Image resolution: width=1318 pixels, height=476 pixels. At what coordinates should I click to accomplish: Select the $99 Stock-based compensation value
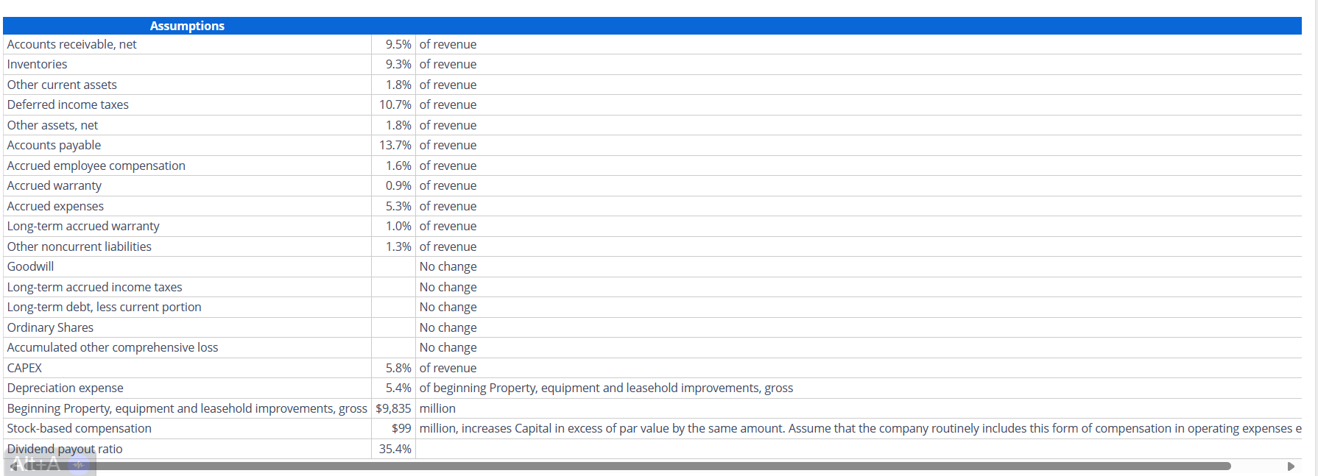pos(393,428)
